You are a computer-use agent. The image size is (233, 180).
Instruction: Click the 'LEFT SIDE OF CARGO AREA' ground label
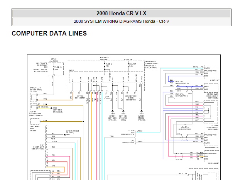(123, 117)
